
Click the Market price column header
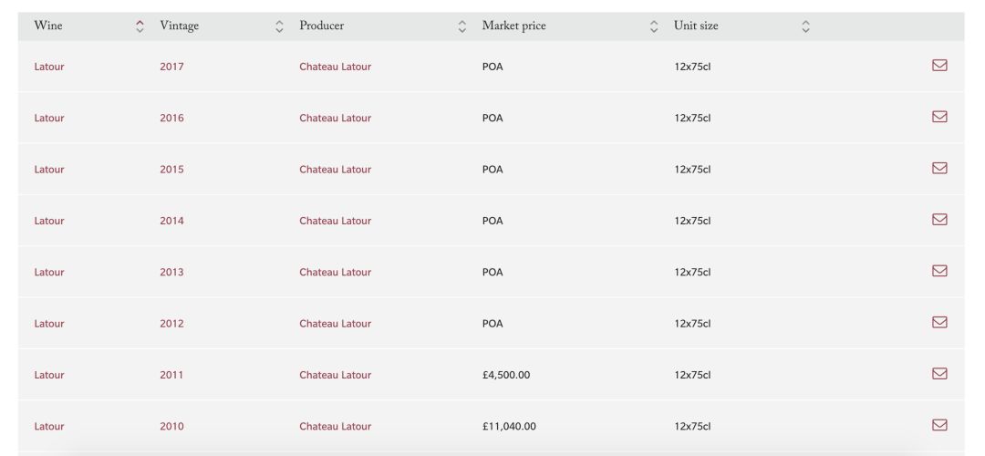click(x=513, y=26)
